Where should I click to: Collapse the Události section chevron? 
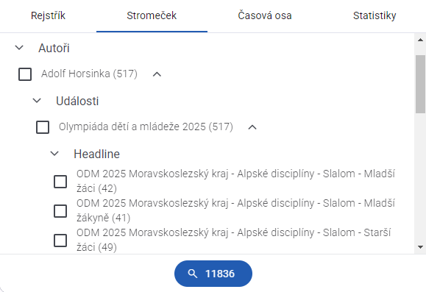(x=37, y=101)
